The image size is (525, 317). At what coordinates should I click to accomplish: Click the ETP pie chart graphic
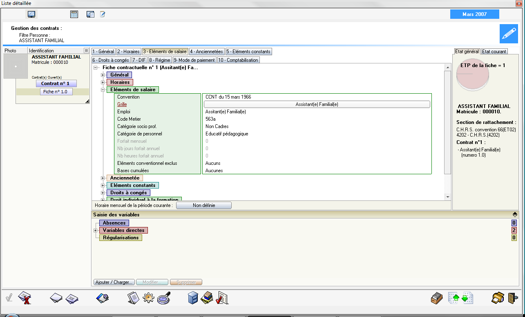click(472, 75)
